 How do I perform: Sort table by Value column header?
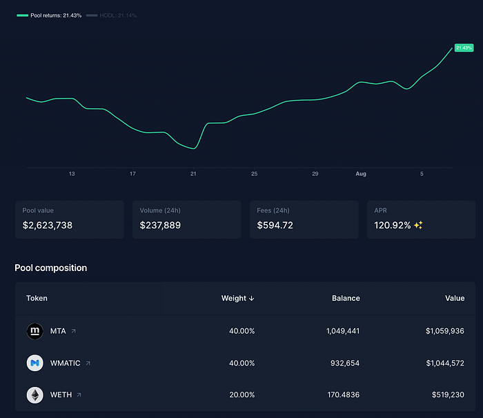click(x=455, y=298)
